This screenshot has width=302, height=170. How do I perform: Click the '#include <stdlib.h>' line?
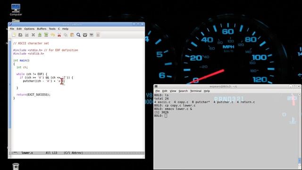pos(28,53)
